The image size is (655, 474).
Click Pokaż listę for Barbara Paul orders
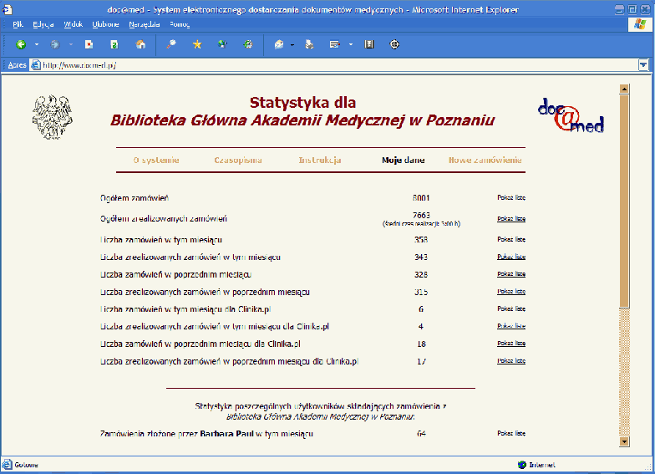click(511, 434)
